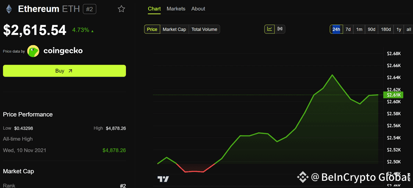Click the Market Cap section heading
This screenshot has height=188, width=413.
19,172
